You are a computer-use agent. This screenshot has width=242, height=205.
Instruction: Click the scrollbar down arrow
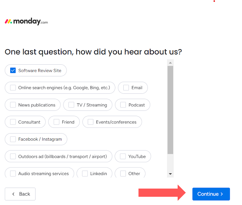pos(170,174)
